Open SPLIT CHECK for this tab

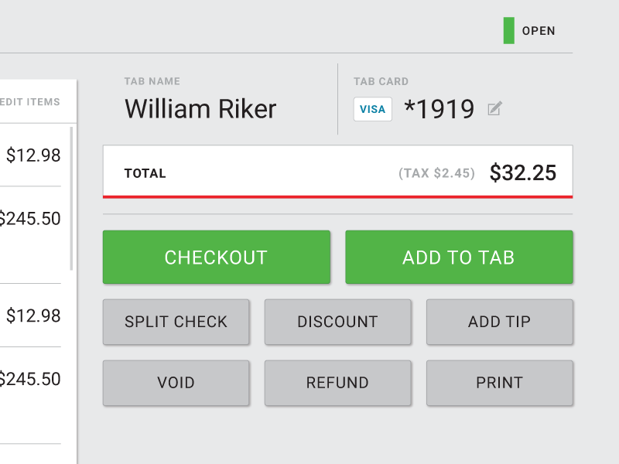176,322
